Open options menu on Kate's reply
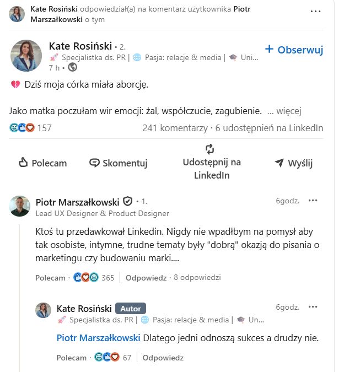This screenshot has height=372, width=344. pyautogui.click(x=313, y=307)
